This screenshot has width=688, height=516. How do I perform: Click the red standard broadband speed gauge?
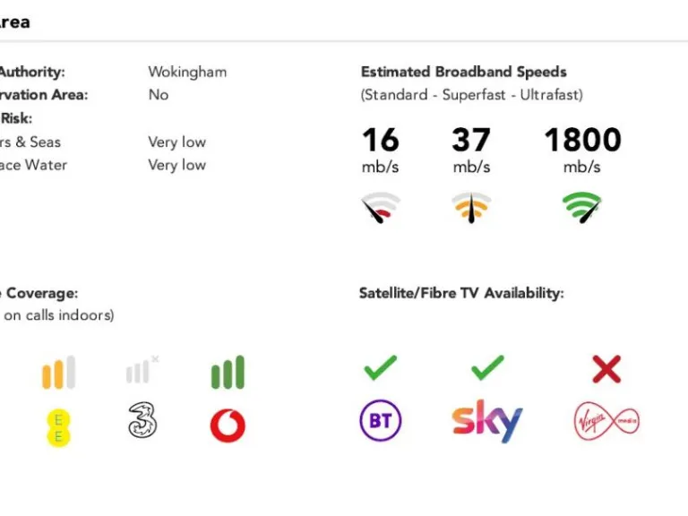tap(381, 207)
